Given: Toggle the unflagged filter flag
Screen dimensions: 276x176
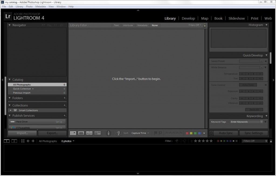Looking at the screenshot, I should (181, 141).
